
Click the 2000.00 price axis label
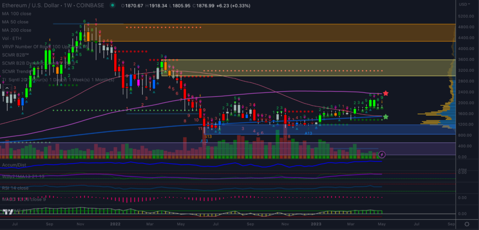[465, 103]
